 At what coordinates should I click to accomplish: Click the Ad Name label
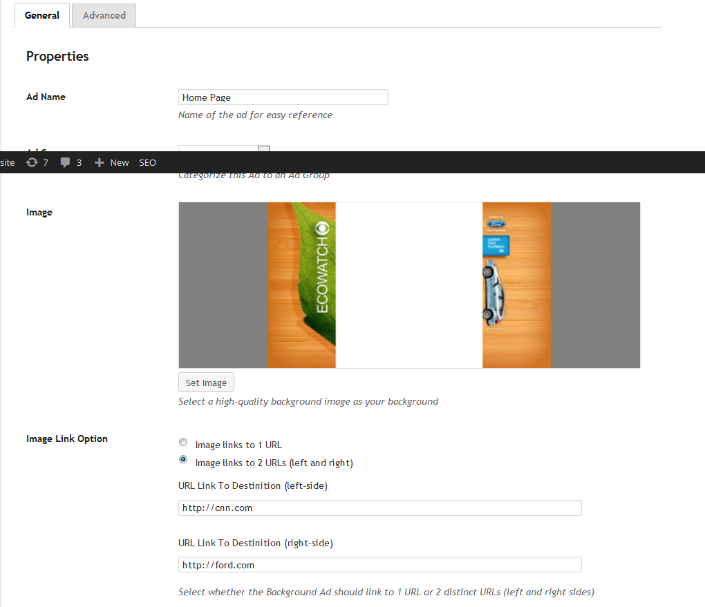(46, 97)
